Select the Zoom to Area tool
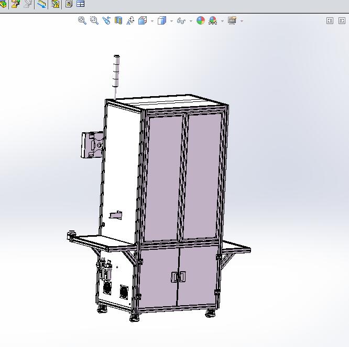This screenshot has height=347, width=349. pyautogui.click(x=94, y=21)
